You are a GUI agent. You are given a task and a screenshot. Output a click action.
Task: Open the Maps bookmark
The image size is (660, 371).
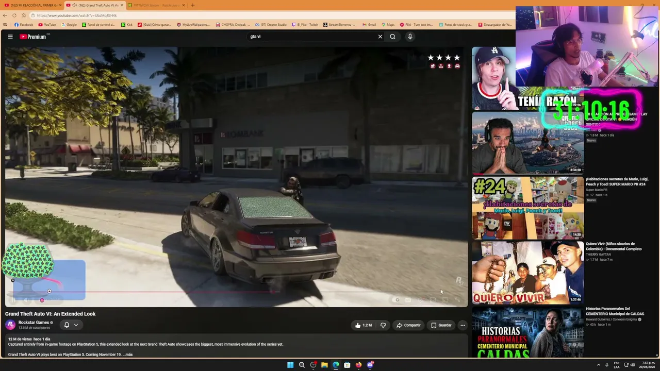point(388,25)
